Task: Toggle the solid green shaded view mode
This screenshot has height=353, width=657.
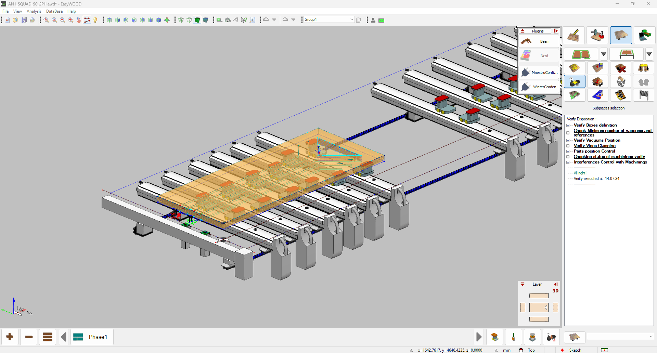Action: click(197, 20)
